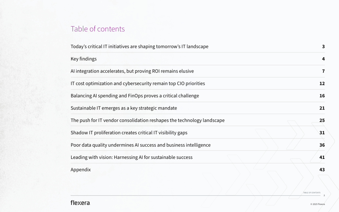
Task: Go to 'Shadow IT proliferation' section
Action: [x=129, y=133]
